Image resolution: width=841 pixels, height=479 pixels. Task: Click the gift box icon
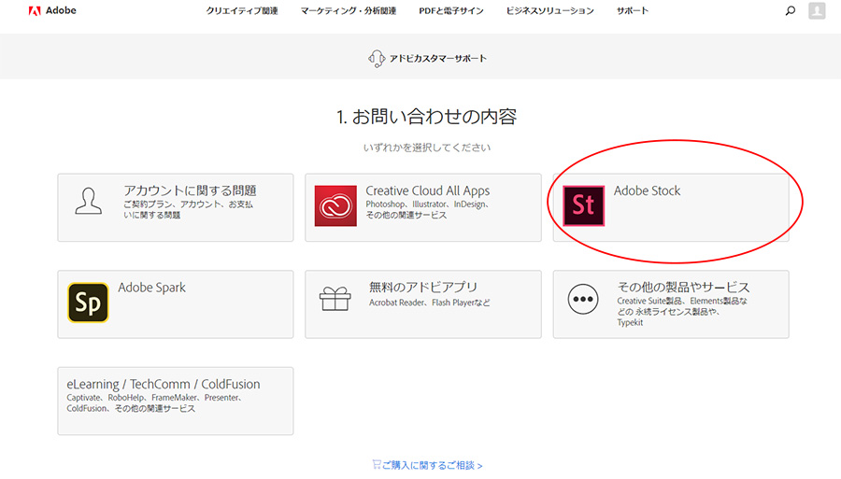click(335, 299)
